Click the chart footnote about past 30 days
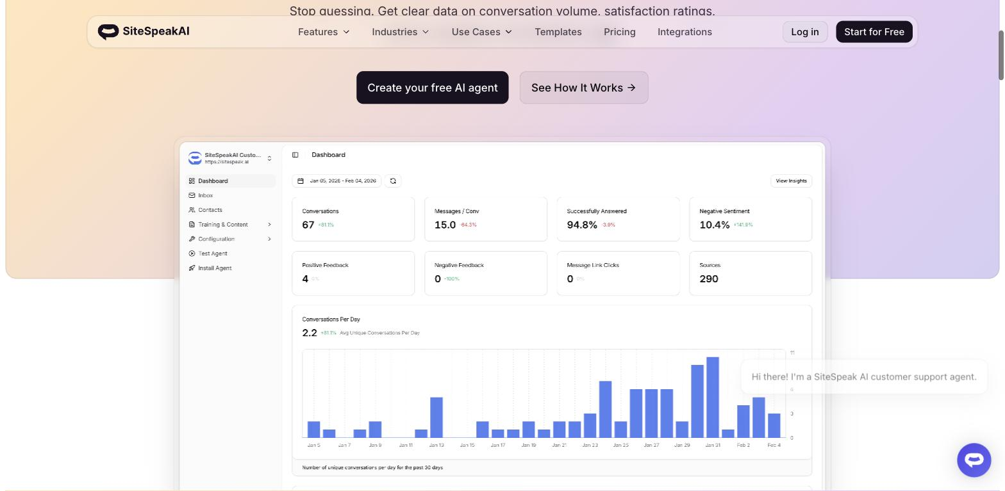 372,468
